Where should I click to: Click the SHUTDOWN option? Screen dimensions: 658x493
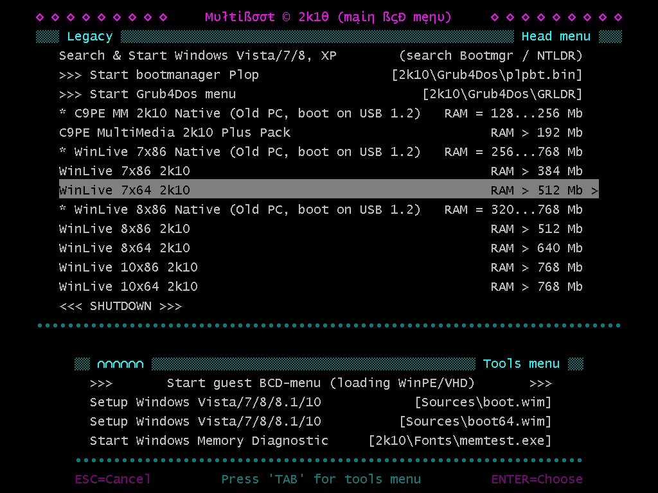(121, 306)
